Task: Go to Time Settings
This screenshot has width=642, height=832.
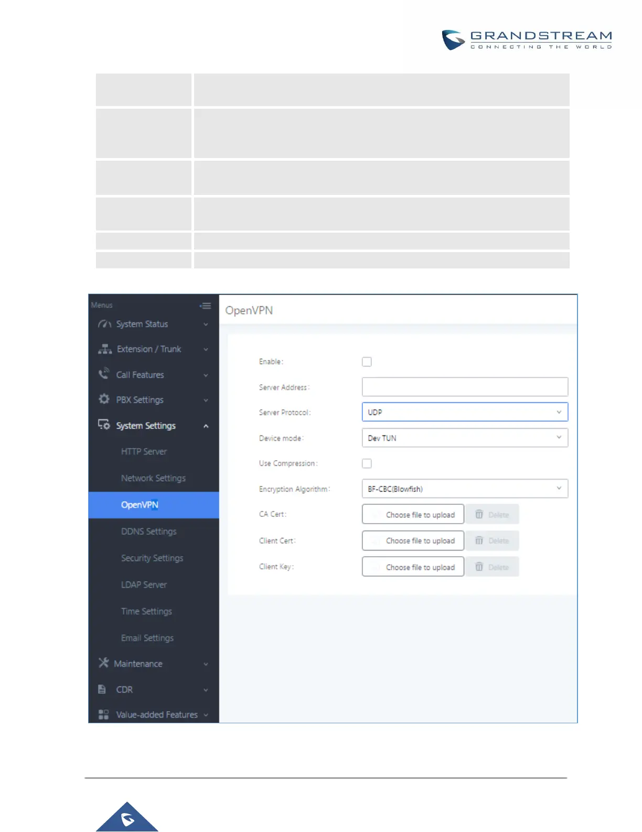Action: pos(146,611)
